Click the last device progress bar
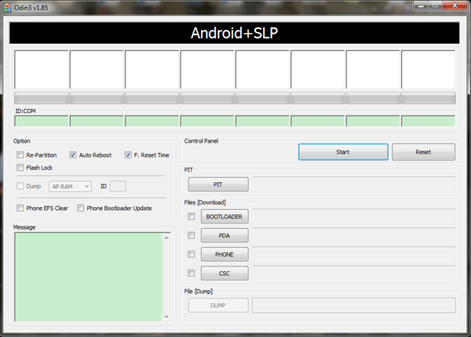This screenshot has width=471, height=337. coord(429,98)
